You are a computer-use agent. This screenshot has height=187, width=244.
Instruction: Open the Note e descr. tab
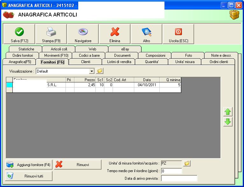(x=221, y=55)
